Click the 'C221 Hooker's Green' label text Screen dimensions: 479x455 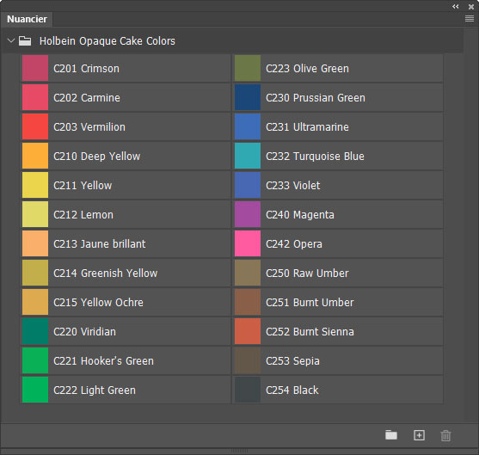click(103, 361)
